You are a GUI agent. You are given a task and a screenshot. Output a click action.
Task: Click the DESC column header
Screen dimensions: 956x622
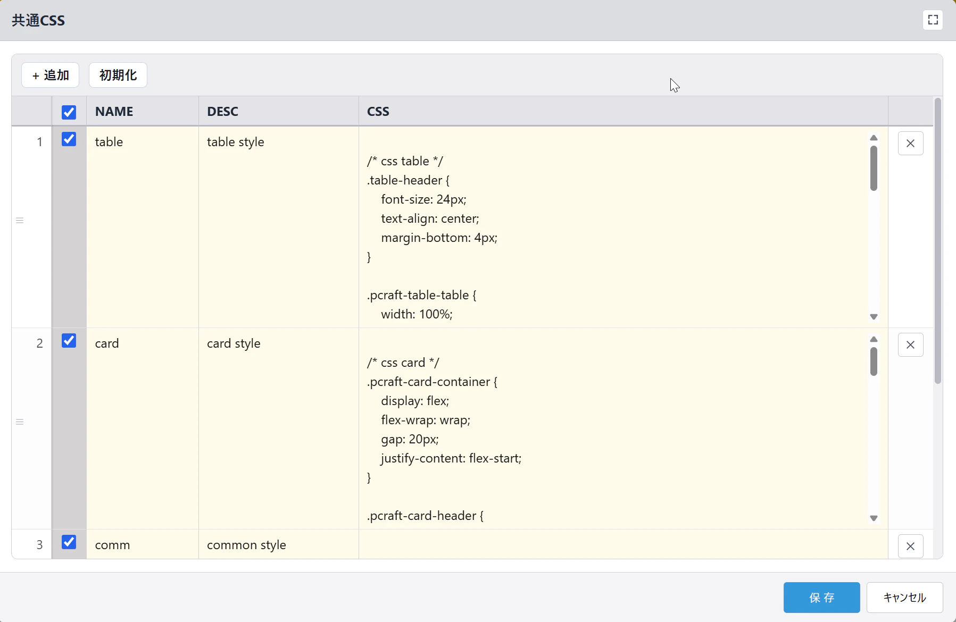[279, 111]
